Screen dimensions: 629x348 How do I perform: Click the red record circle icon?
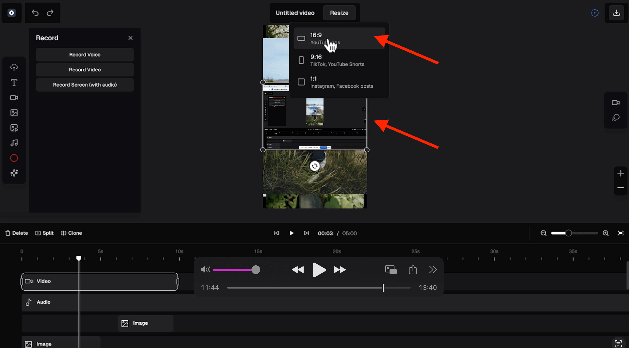tap(14, 158)
